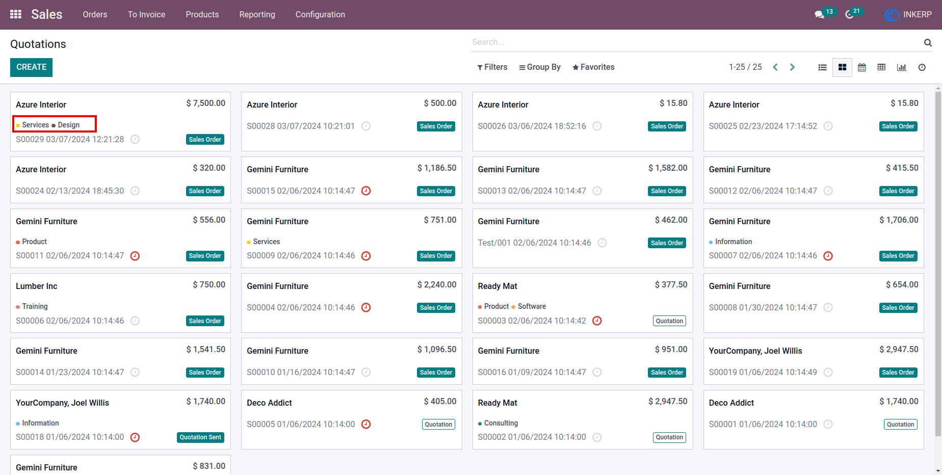
Task: Open the activities clock icon with 21 badge
Action: 849,14
